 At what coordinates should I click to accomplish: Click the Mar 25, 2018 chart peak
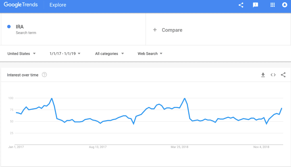[x=185, y=98]
